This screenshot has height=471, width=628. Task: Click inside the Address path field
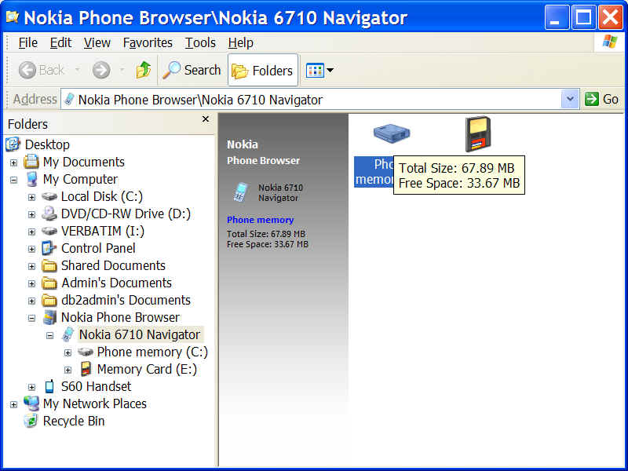click(314, 100)
